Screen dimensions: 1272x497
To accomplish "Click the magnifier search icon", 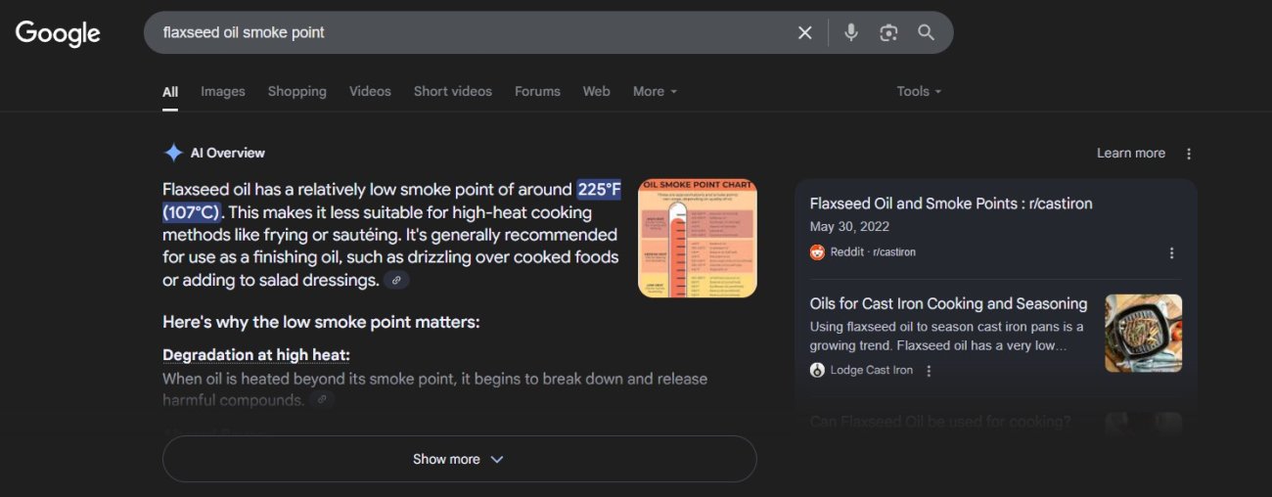I will click(926, 32).
